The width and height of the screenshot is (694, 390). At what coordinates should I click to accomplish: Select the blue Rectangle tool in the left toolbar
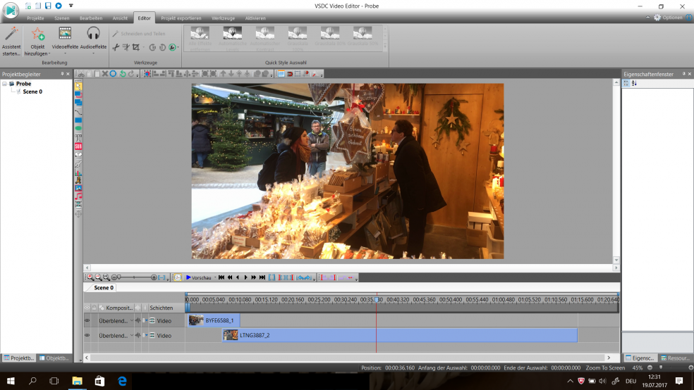click(78, 120)
